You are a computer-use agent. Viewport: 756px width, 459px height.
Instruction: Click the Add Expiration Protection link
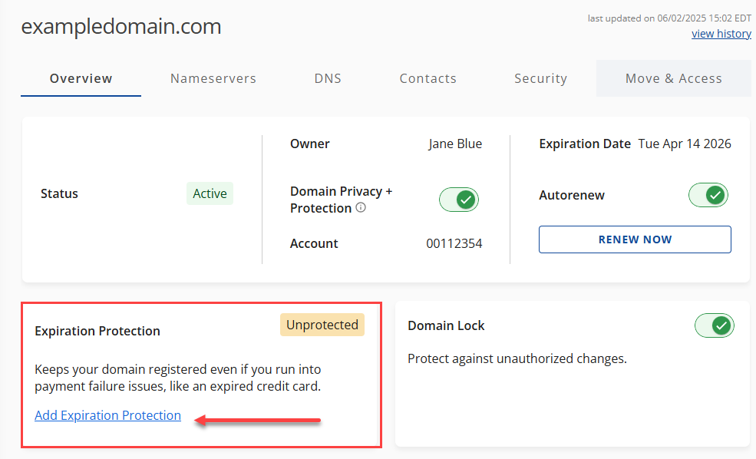pyautogui.click(x=107, y=415)
